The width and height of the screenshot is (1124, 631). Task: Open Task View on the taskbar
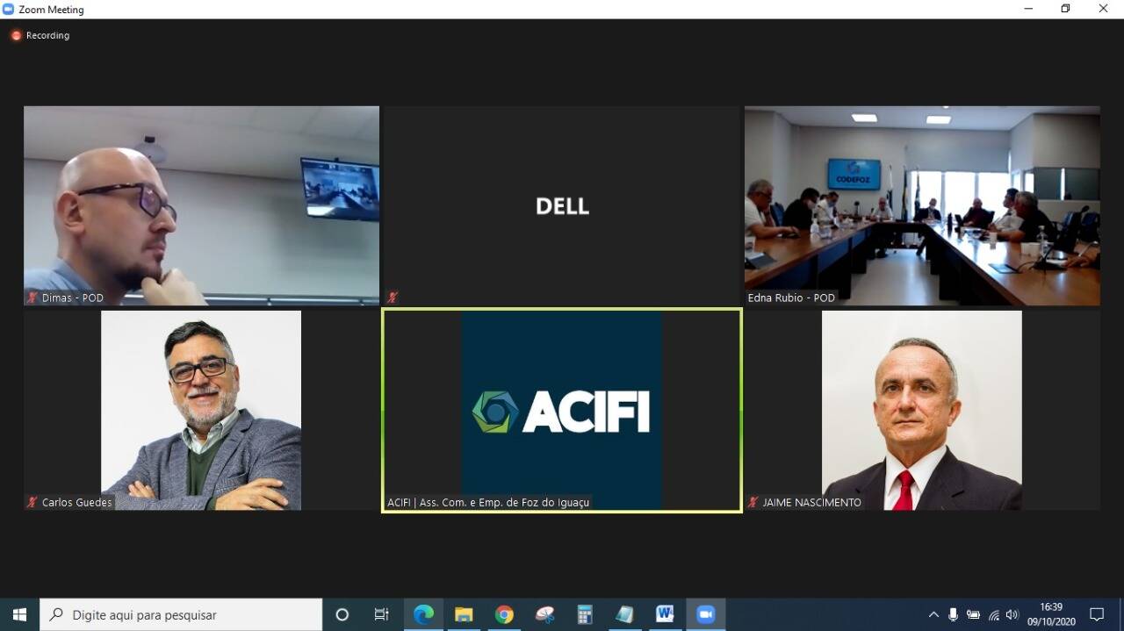click(x=382, y=614)
